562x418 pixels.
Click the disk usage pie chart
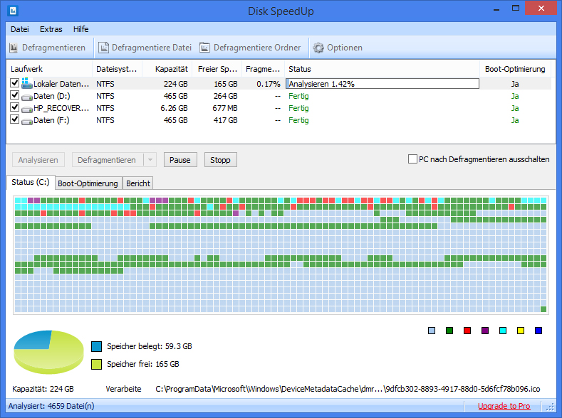[48, 352]
